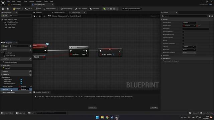Select Door_Frame in the Components tree
Screen dimensions: 214x120
click(x=12, y=25)
